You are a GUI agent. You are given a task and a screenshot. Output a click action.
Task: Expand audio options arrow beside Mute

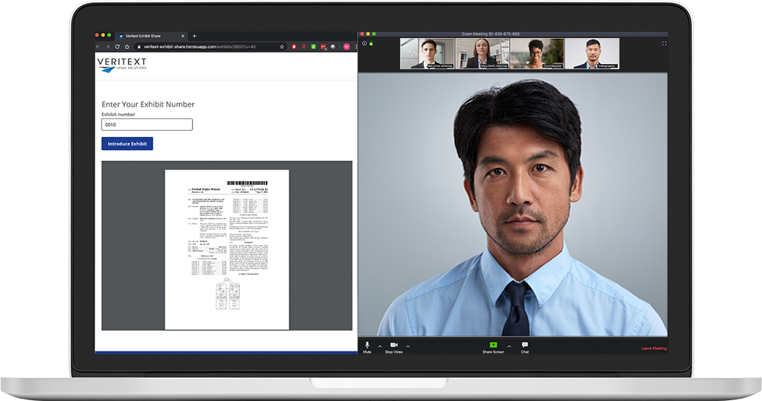pyautogui.click(x=379, y=346)
